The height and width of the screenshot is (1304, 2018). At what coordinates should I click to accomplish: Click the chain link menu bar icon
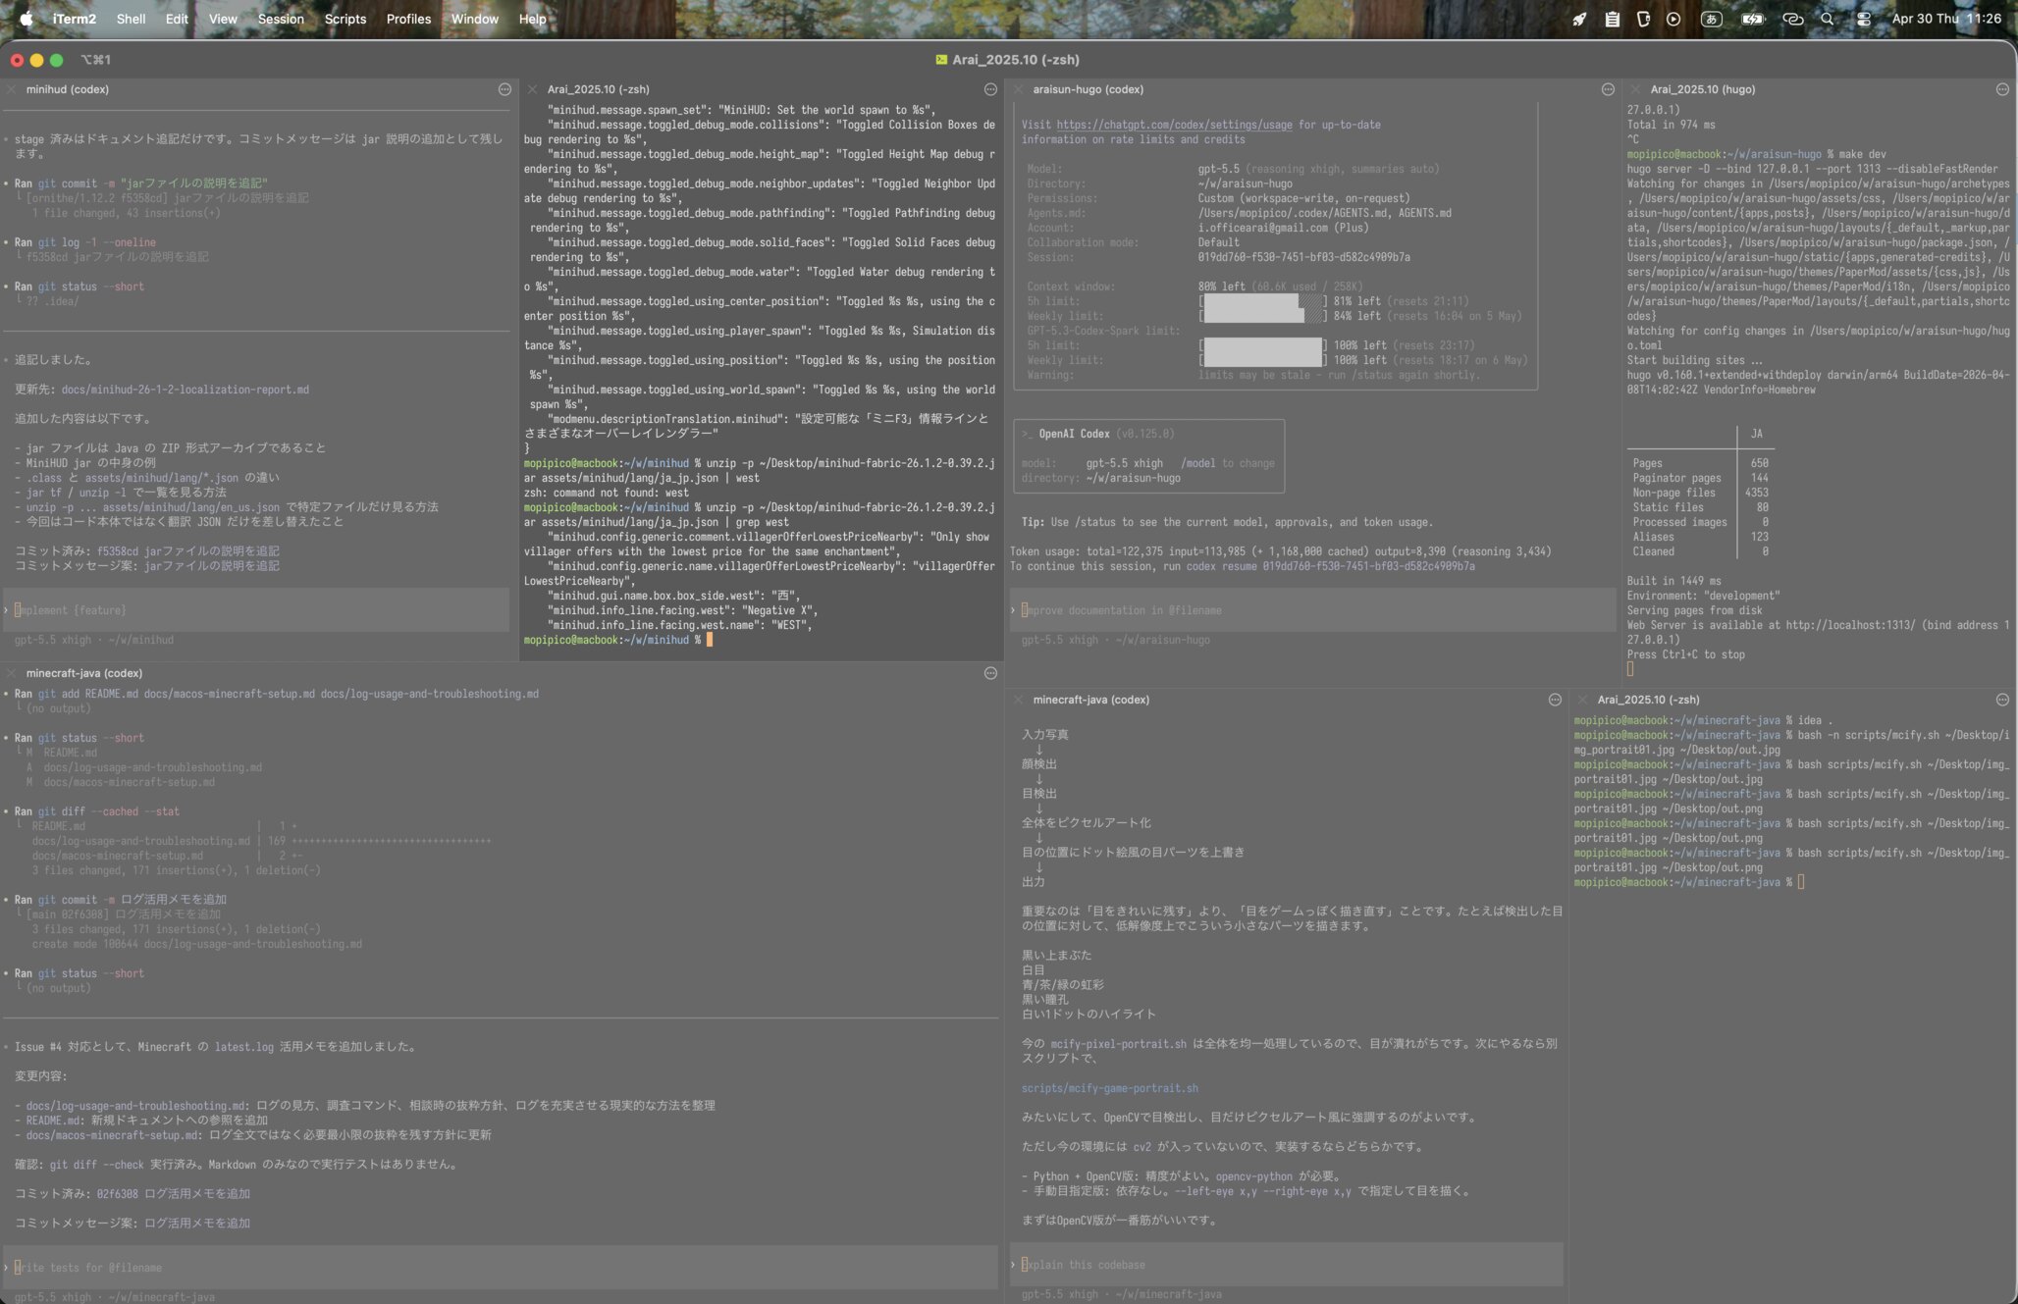[1792, 19]
